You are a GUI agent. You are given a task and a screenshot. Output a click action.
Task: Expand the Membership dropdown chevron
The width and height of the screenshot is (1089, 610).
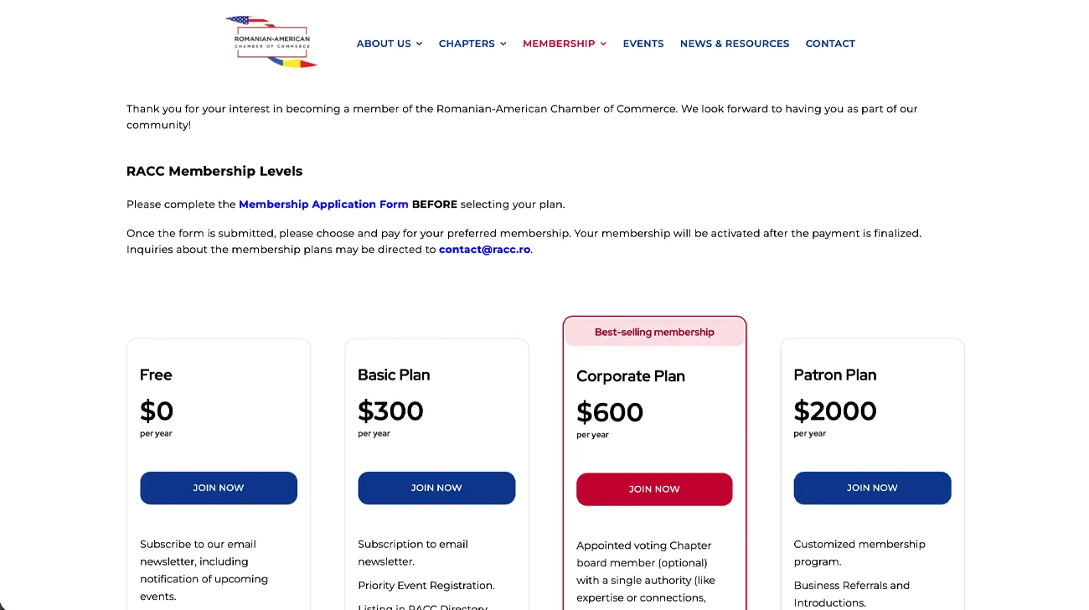click(x=603, y=44)
